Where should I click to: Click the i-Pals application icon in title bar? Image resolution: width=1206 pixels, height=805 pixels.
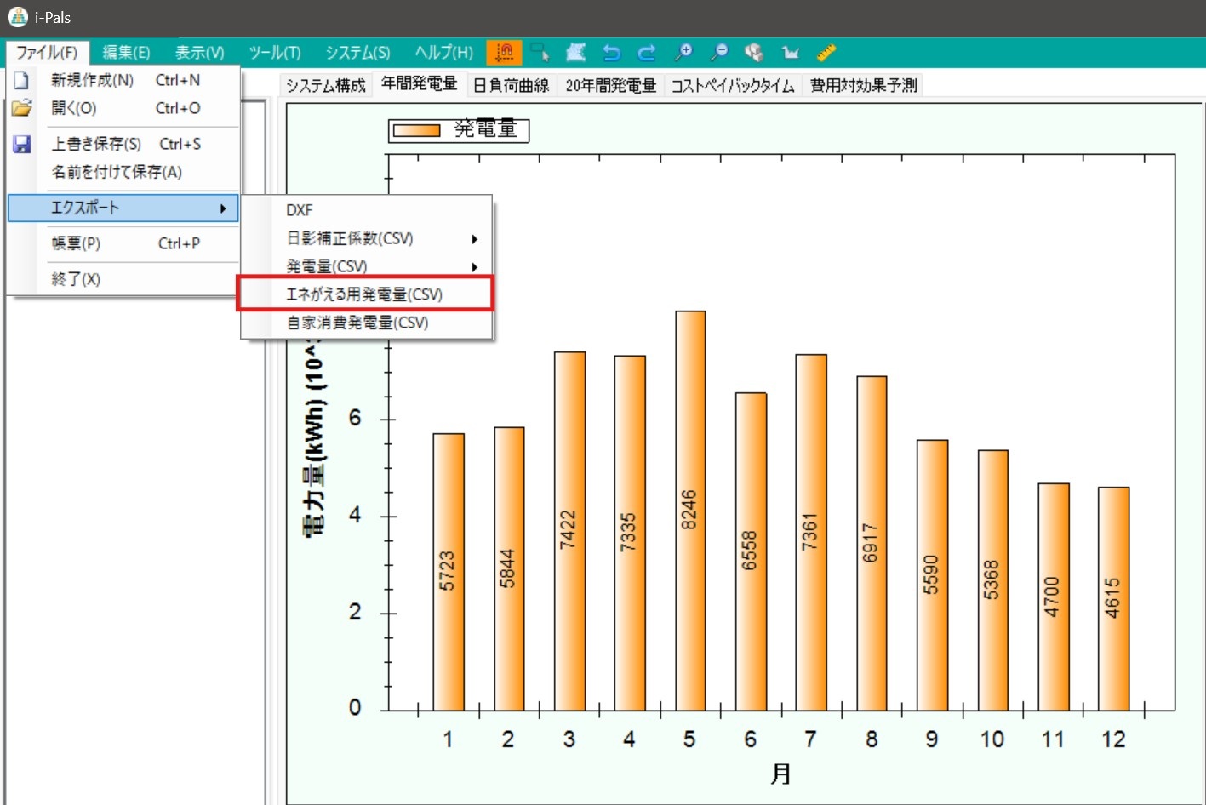click(18, 17)
